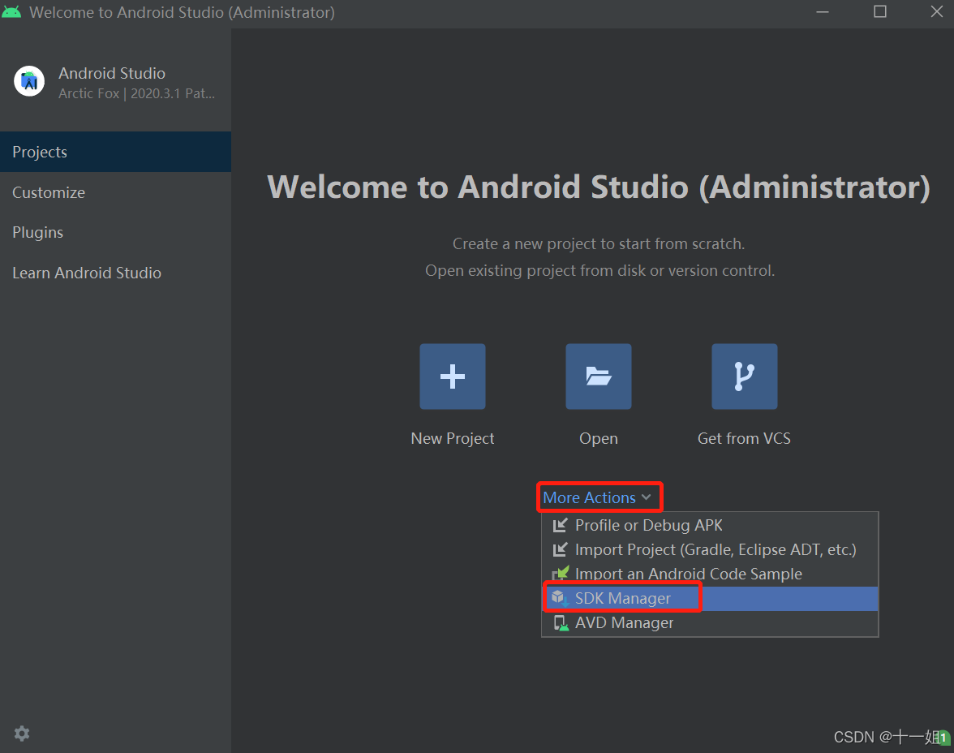Select the Projects tab
This screenshot has width=954, height=753.
point(115,152)
